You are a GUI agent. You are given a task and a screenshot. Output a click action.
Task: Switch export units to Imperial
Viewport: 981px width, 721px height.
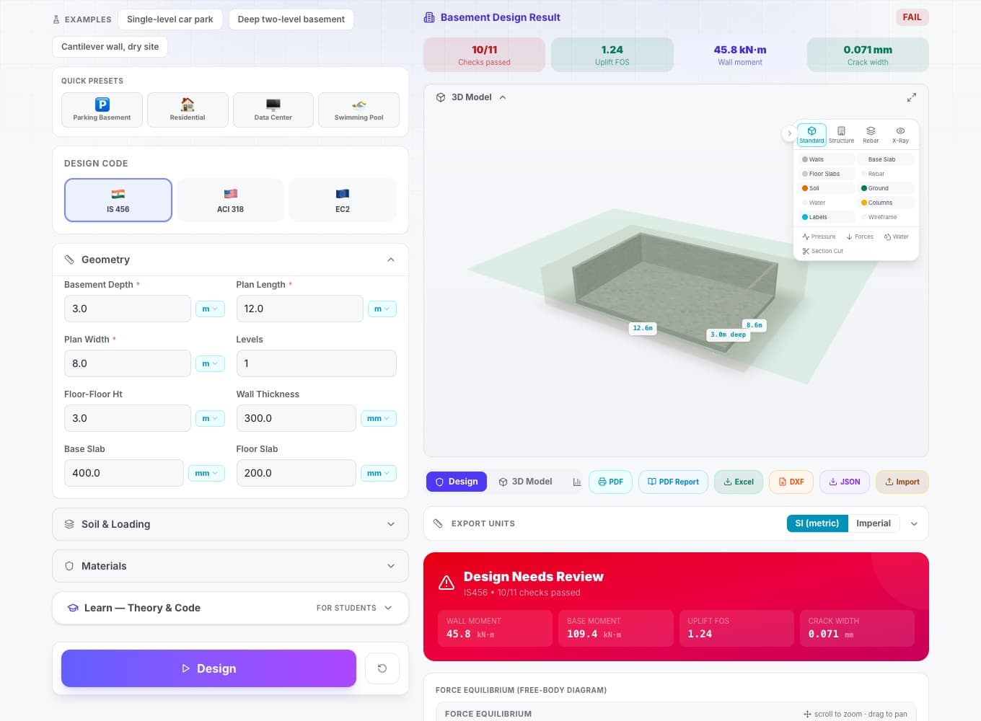[x=874, y=523]
